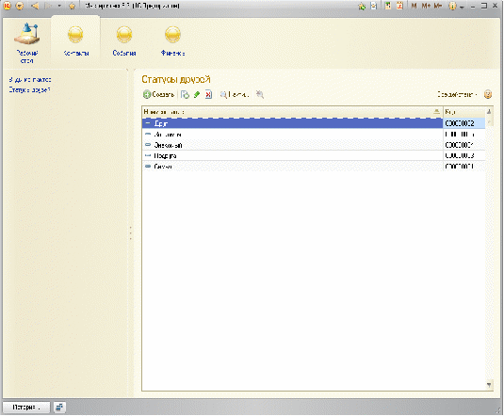The height and width of the screenshot is (416, 504).
Task: Copy the selected item with the copy icon
Action: click(185, 94)
